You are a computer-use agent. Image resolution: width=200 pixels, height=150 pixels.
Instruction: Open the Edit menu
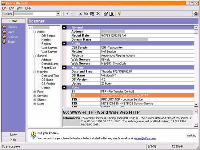[x=11, y=8]
